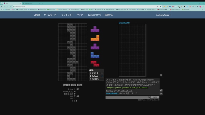Click the 応援する menu item
Image resolution: width=205 pixels, height=115 pixels.
click(x=108, y=15)
